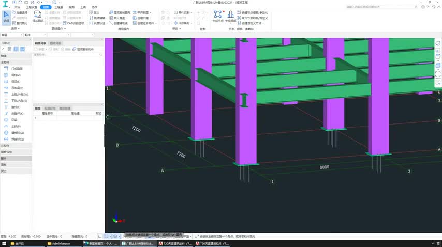Image resolution: width=442 pixels, height=247 pixels.
Task: Select 斜撑杆 in the component navigator
Action: (14, 114)
